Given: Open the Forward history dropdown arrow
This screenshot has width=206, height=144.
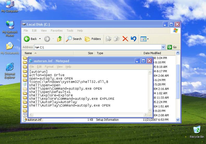Looking at the screenshot, I should pos(53,39).
